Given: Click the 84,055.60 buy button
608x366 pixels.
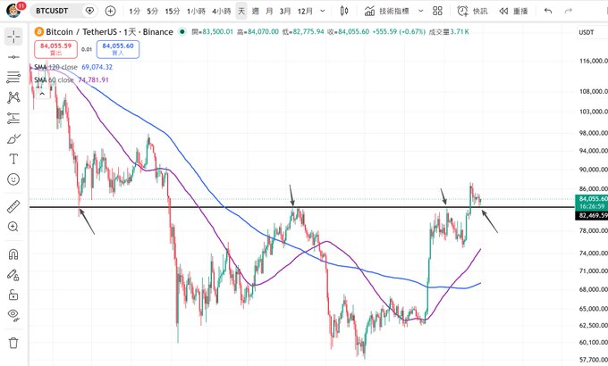Looking at the screenshot, I should (x=118, y=49).
